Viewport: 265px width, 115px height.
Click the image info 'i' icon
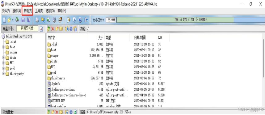(x=74, y=20)
